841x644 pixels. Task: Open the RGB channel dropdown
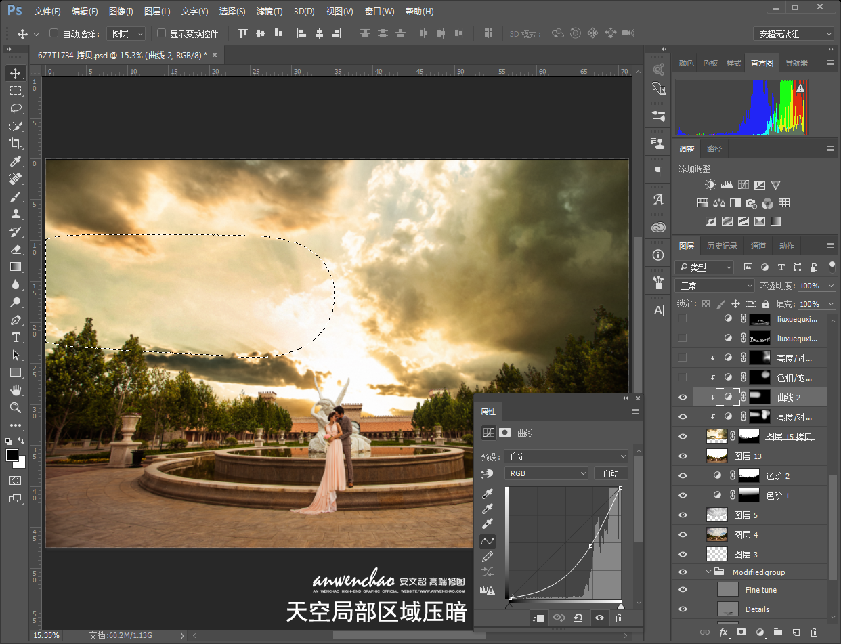546,473
